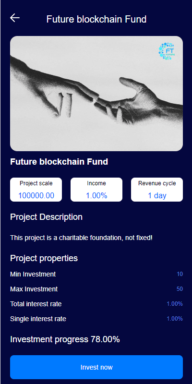
Task: Click the Invest now button
Action: pos(96,367)
